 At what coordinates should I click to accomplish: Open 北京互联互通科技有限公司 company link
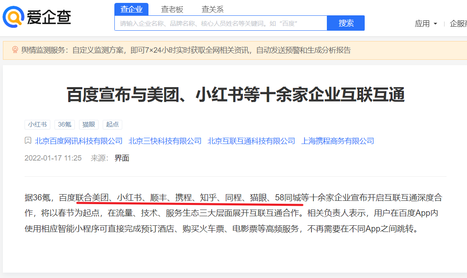coord(251,141)
